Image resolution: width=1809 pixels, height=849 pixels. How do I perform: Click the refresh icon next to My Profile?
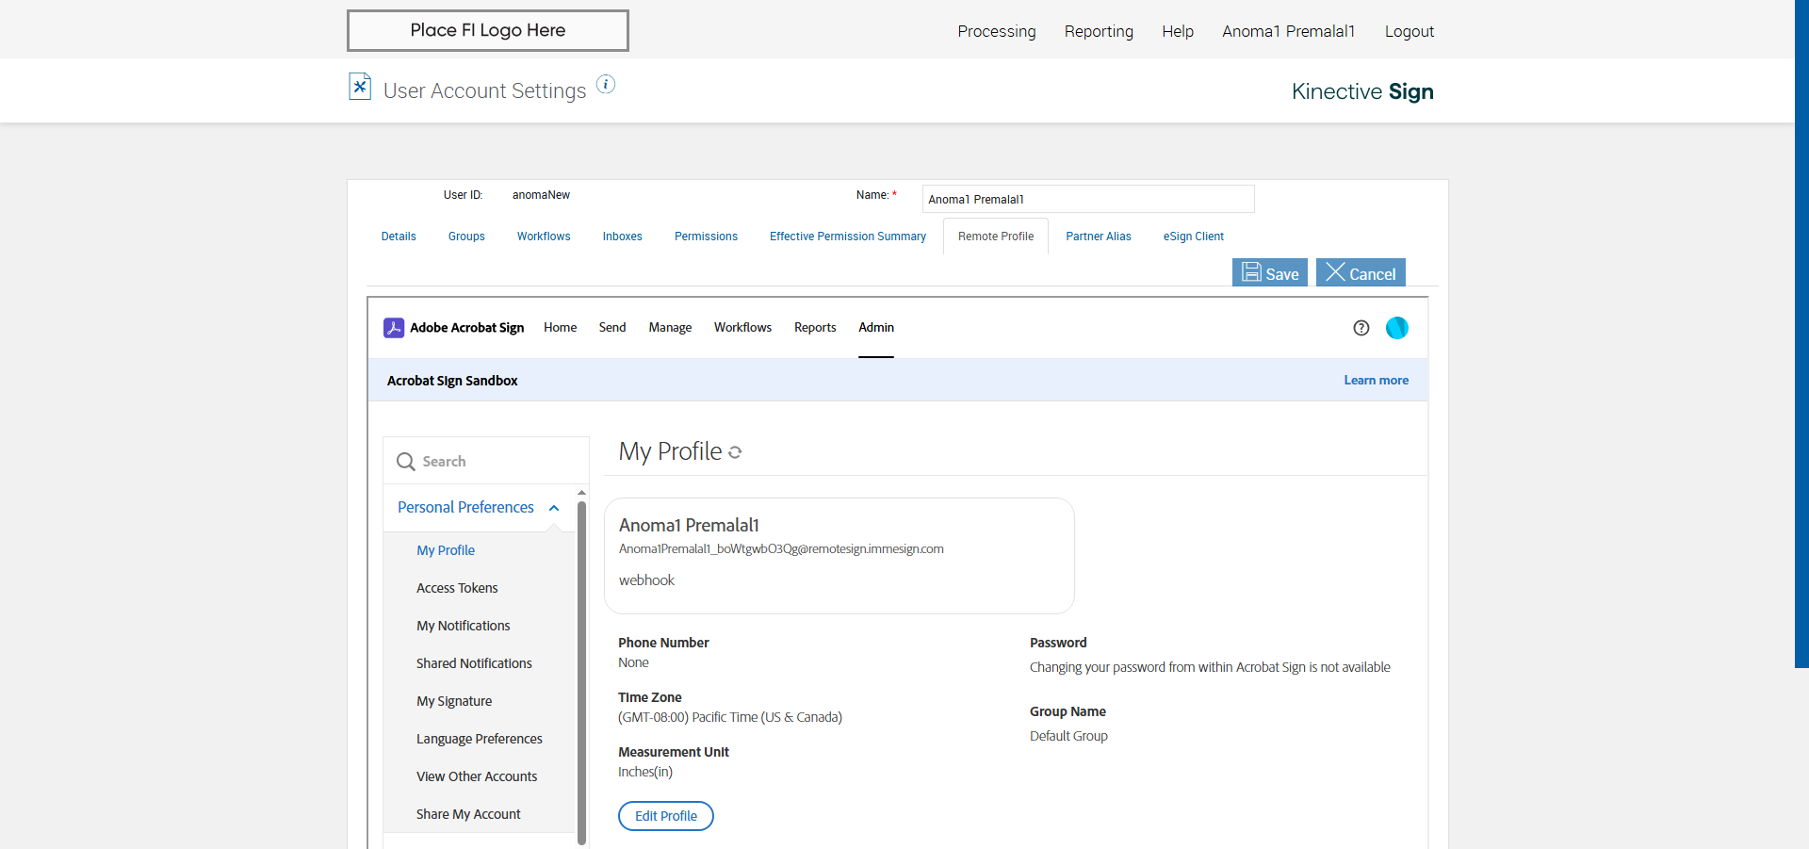pos(735,452)
